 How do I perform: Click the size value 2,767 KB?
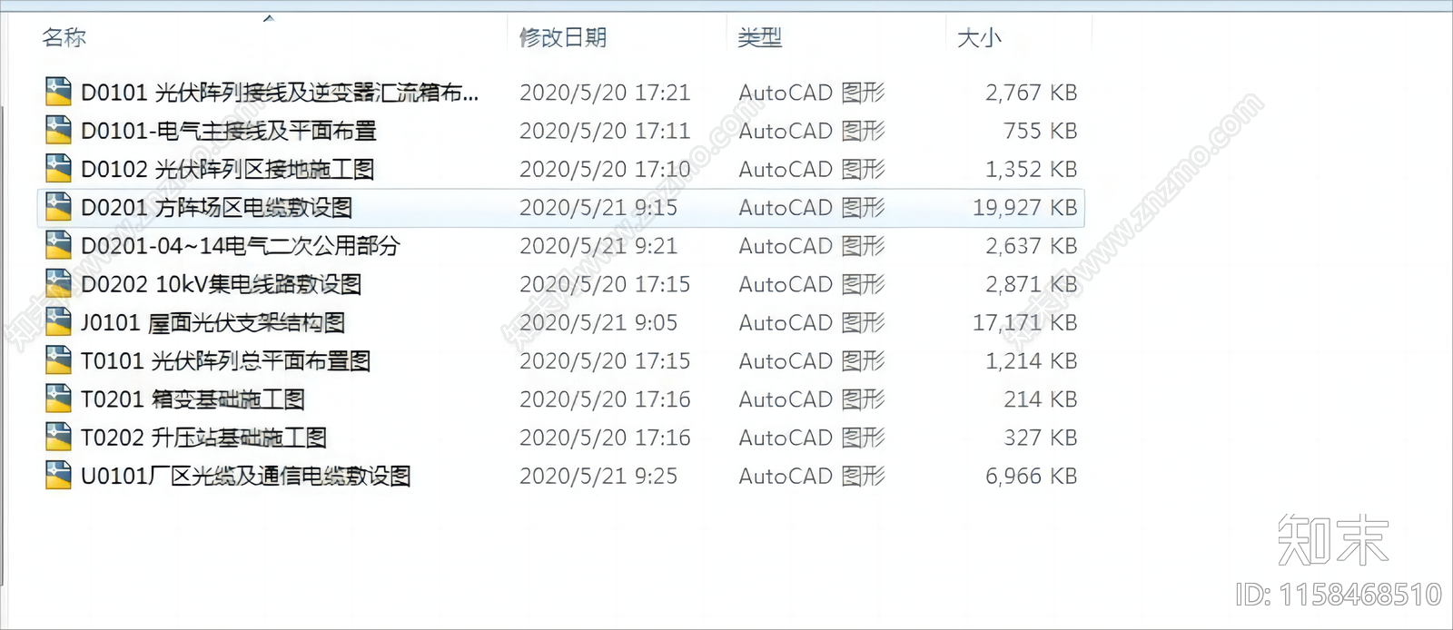pos(1032,93)
